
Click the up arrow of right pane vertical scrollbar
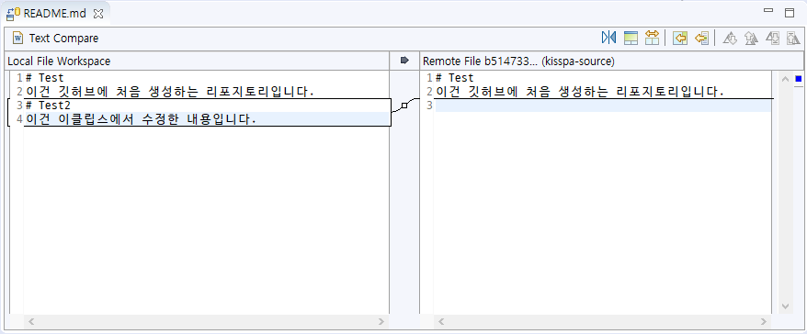tap(785, 79)
